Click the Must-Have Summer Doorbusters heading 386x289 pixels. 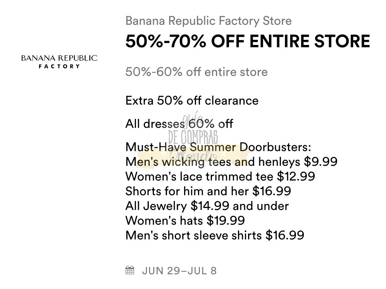pos(218,148)
